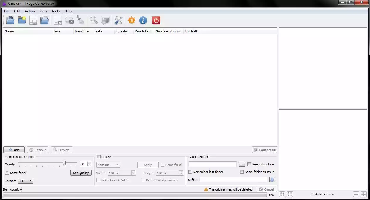Open the File menu
370x200 pixels.
(x=7, y=11)
